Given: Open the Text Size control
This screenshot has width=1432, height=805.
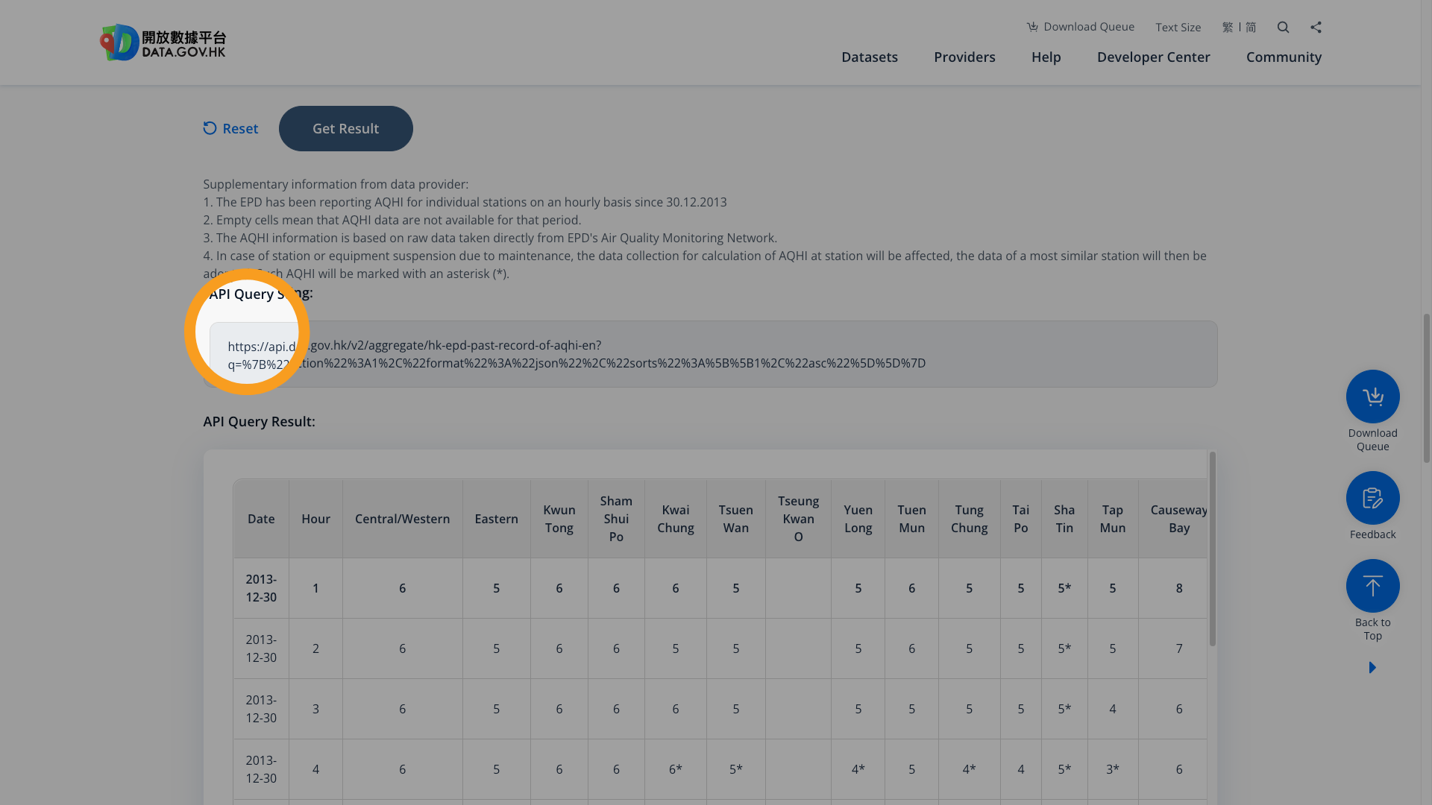Looking at the screenshot, I should click(1178, 27).
